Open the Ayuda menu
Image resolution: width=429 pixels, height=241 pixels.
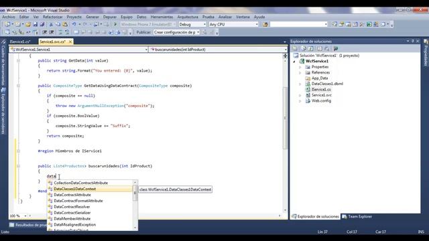pyautogui.click(x=259, y=17)
